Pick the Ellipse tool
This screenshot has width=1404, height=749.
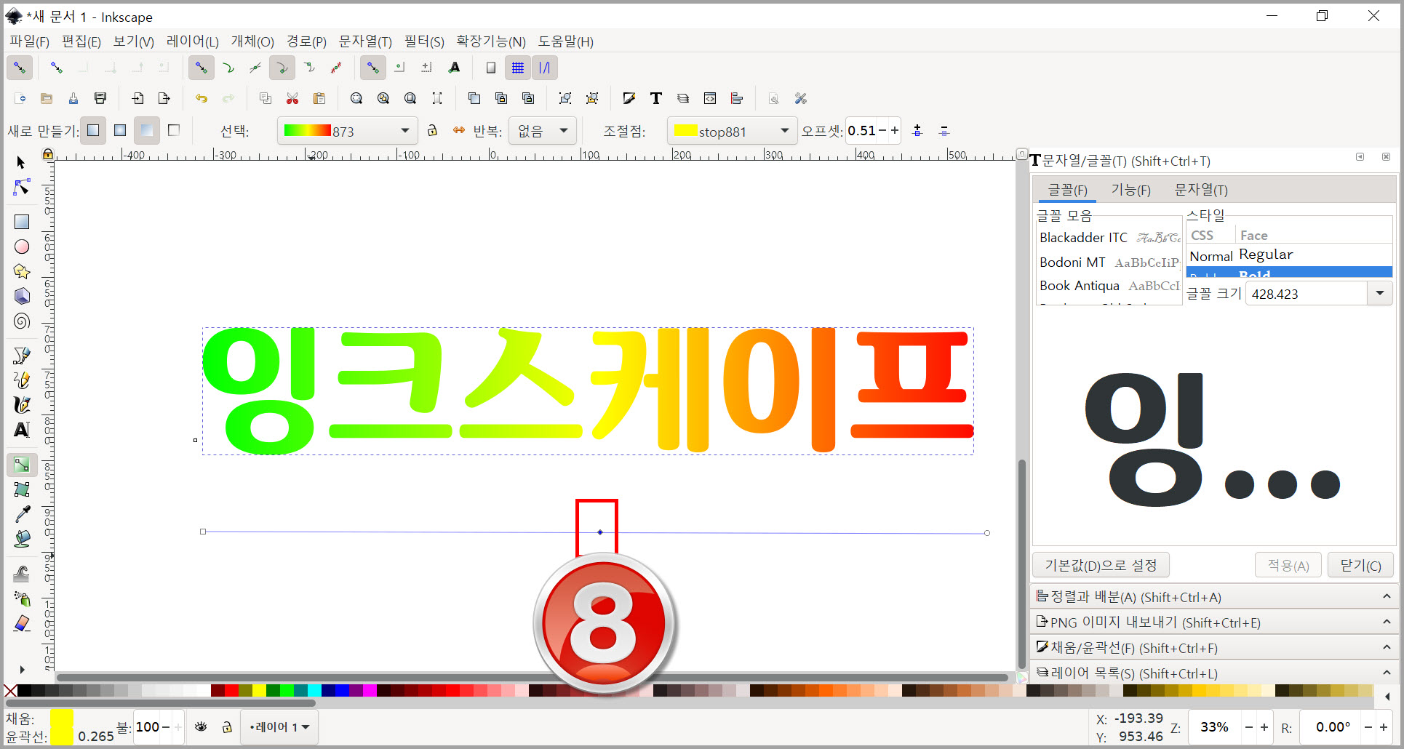[22, 247]
